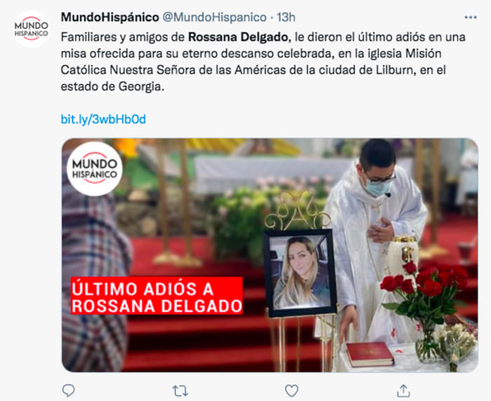Open the share tweet icon
The width and height of the screenshot is (491, 401).
(x=403, y=391)
